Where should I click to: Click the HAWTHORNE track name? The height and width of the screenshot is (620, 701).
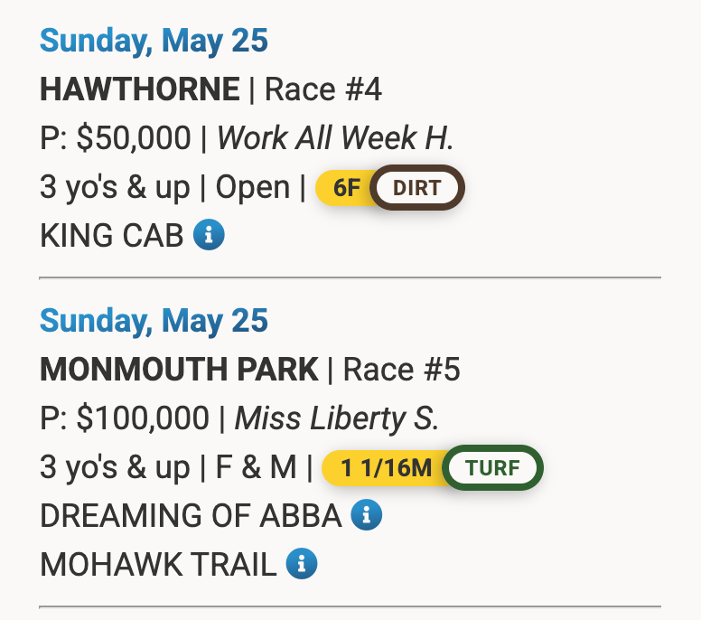tap(140, 89)
